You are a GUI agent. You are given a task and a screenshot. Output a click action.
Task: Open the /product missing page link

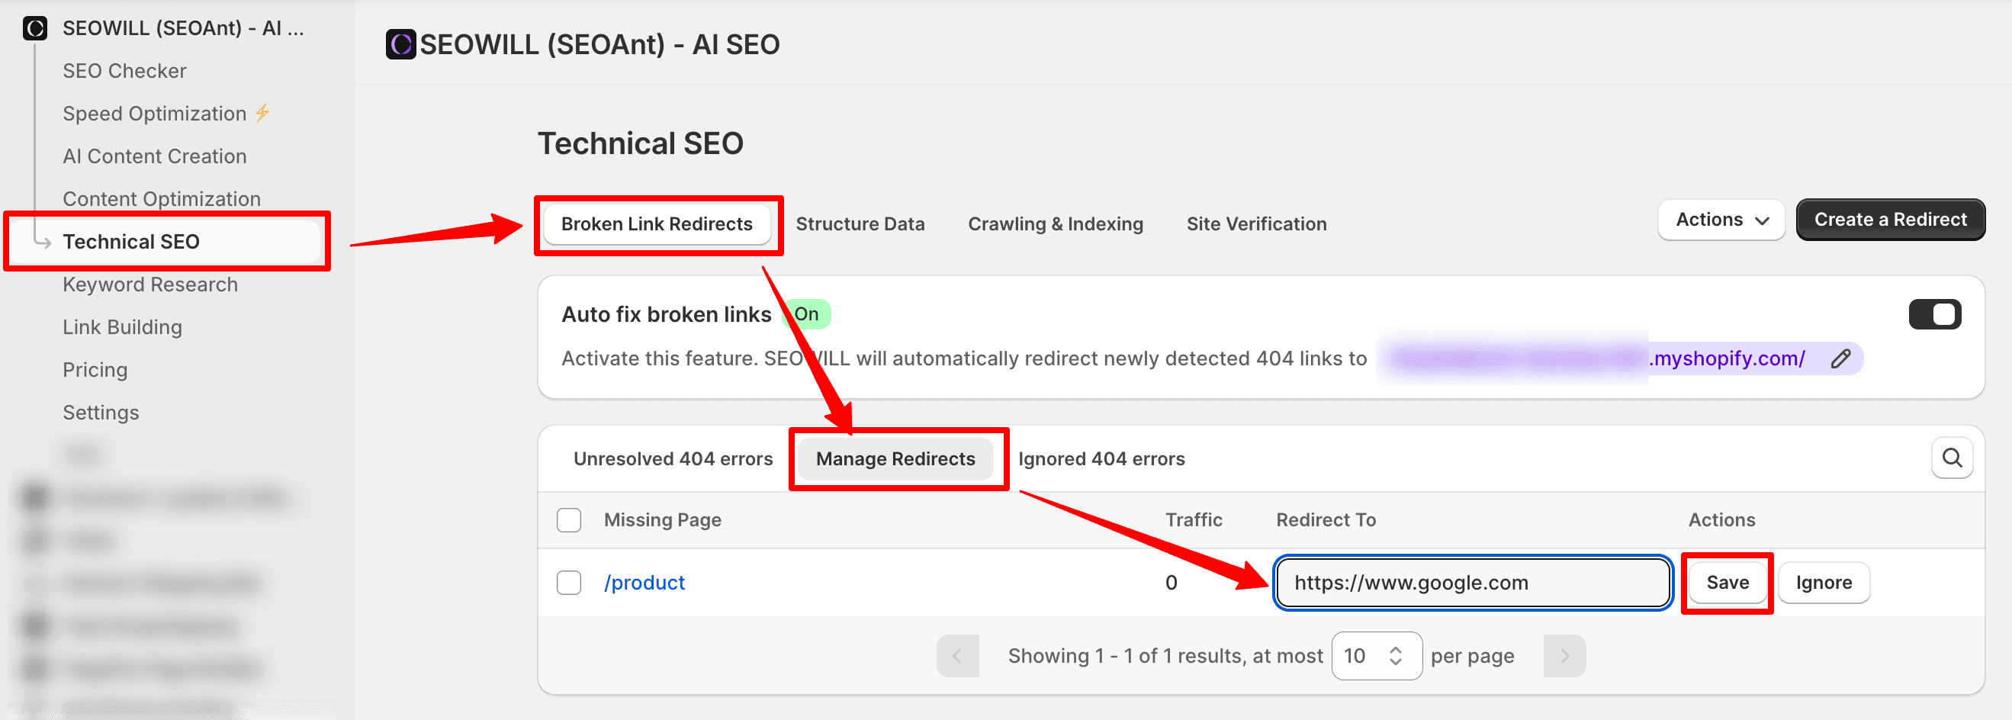point(644,583)
